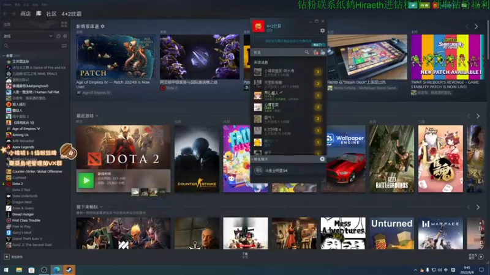Open downloads manager at bottom center
The height and width of the screenshot is (275, 490).
[x=245, y=255]
